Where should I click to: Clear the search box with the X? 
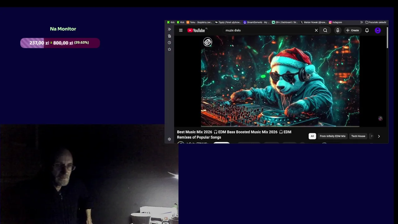(316, 30)
